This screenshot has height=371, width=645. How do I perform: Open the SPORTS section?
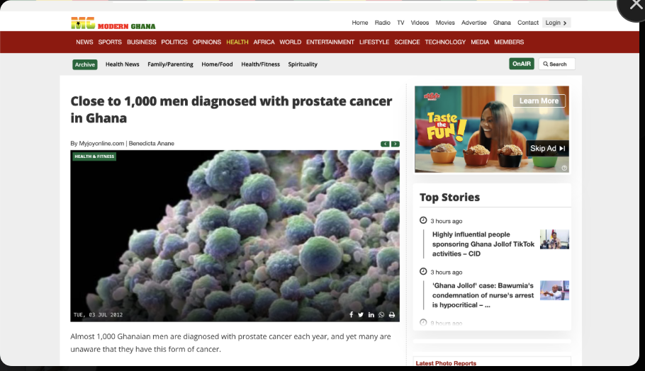[x=110, y=42]
